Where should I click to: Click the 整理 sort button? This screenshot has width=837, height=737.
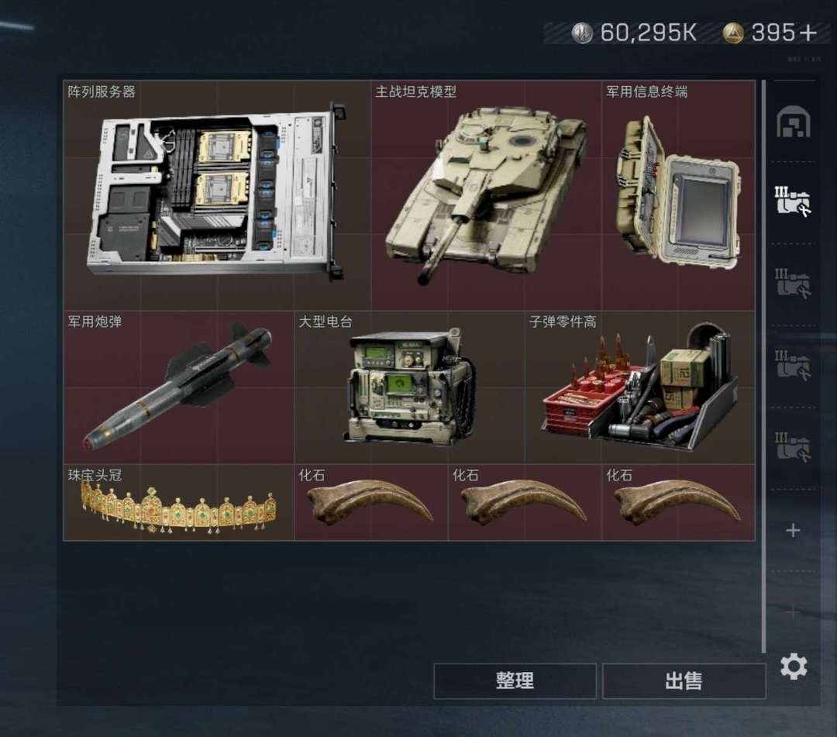click(515, 681)
